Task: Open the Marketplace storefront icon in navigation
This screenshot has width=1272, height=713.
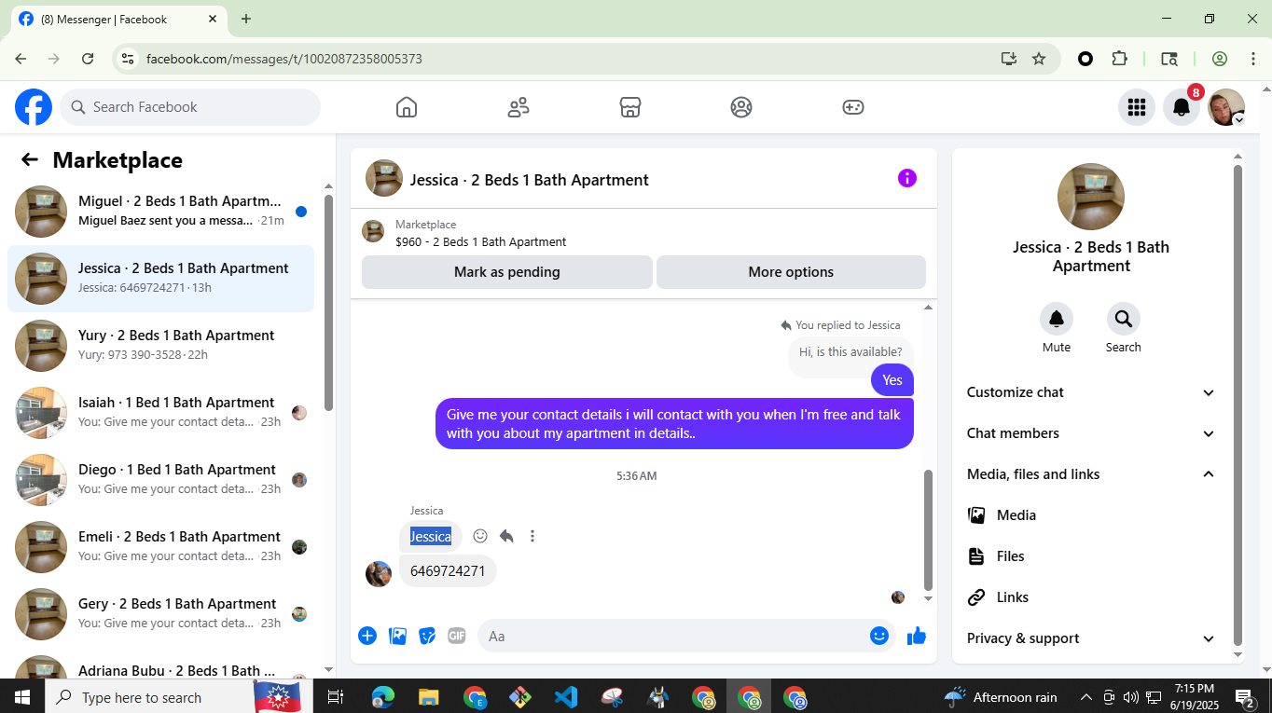Action: pyautogui.click(x=630, y=107)
